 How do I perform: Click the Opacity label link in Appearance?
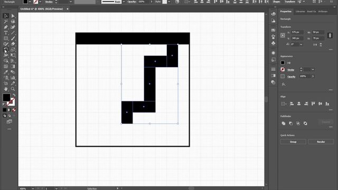pyautogui.click(x=291, y=77)
